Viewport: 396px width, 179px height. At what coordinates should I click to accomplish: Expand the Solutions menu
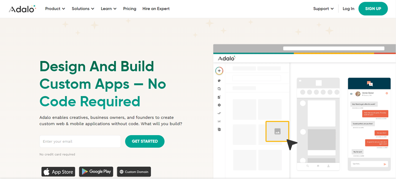tap(83, 8)
